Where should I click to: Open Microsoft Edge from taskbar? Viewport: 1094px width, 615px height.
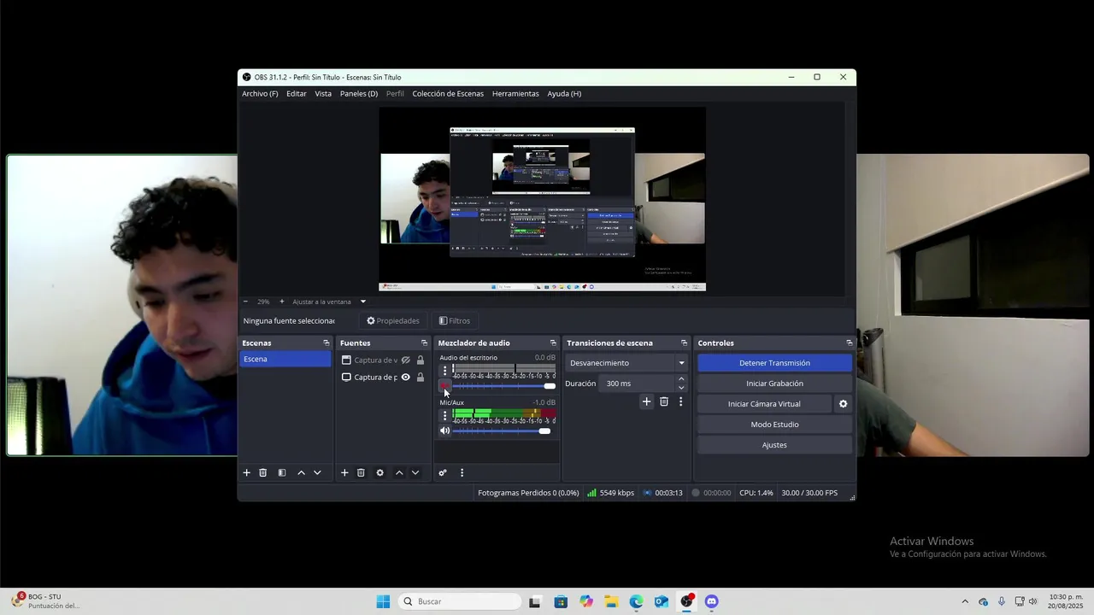point(637,601)
